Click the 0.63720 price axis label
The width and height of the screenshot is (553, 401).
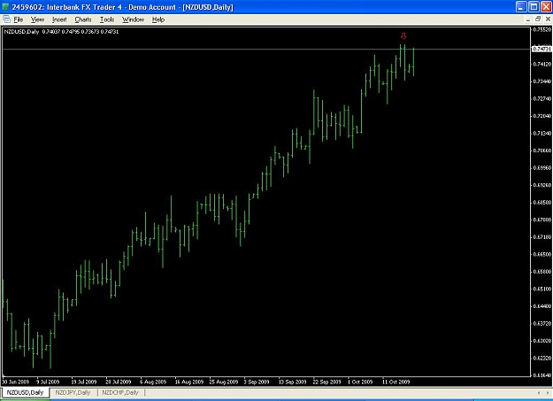542,324
